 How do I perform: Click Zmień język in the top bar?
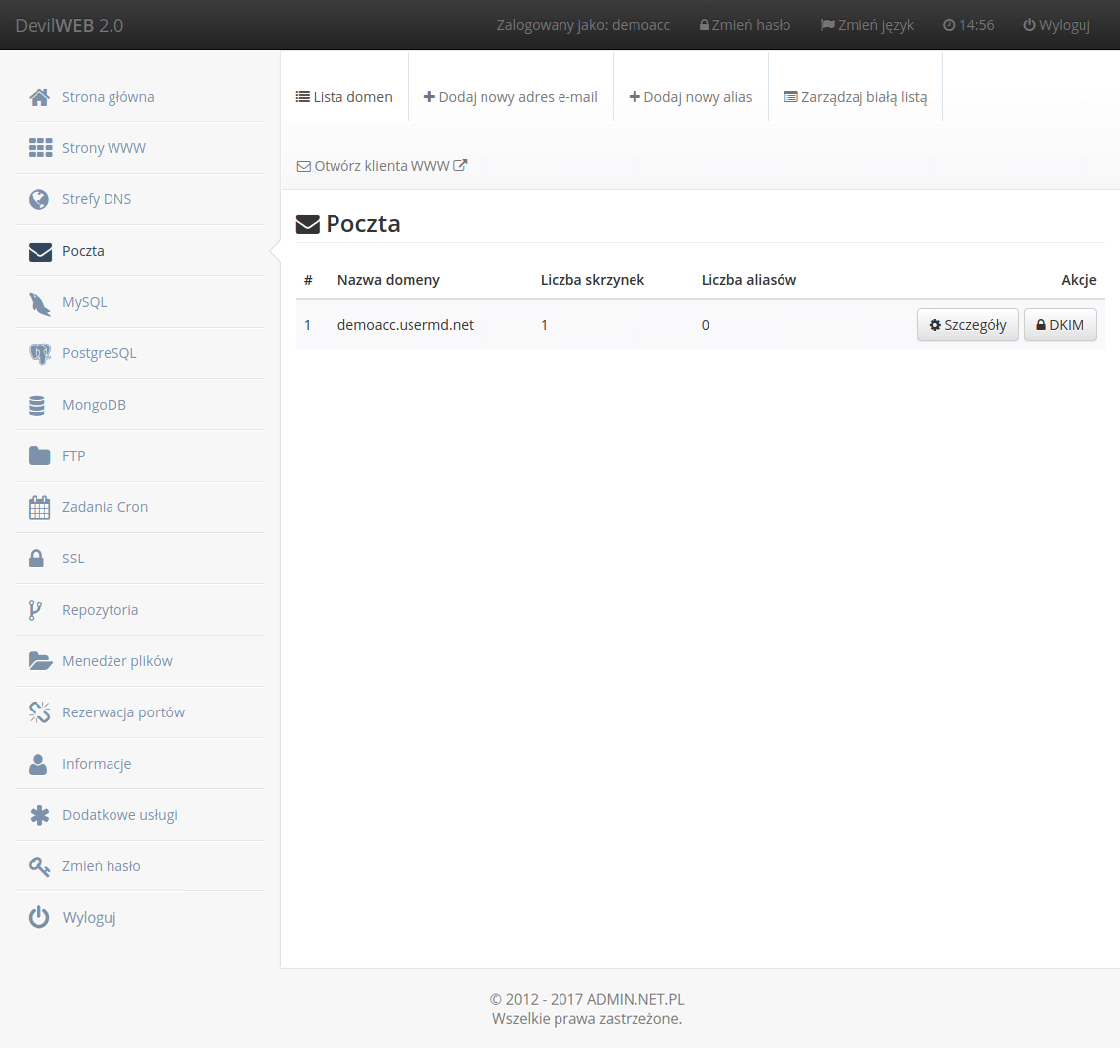[866, 25]
